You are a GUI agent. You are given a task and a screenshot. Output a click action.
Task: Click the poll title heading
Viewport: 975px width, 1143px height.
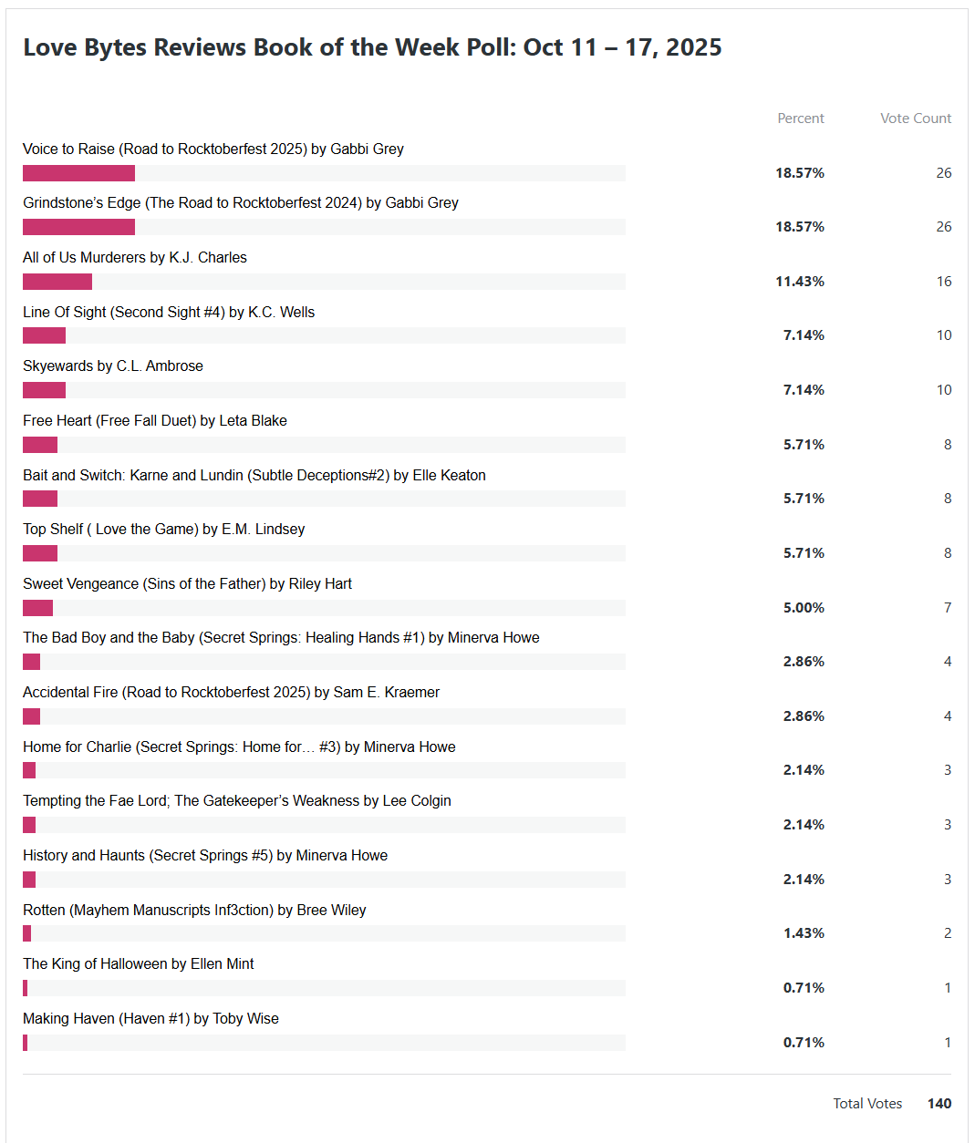tap(372, 47)
